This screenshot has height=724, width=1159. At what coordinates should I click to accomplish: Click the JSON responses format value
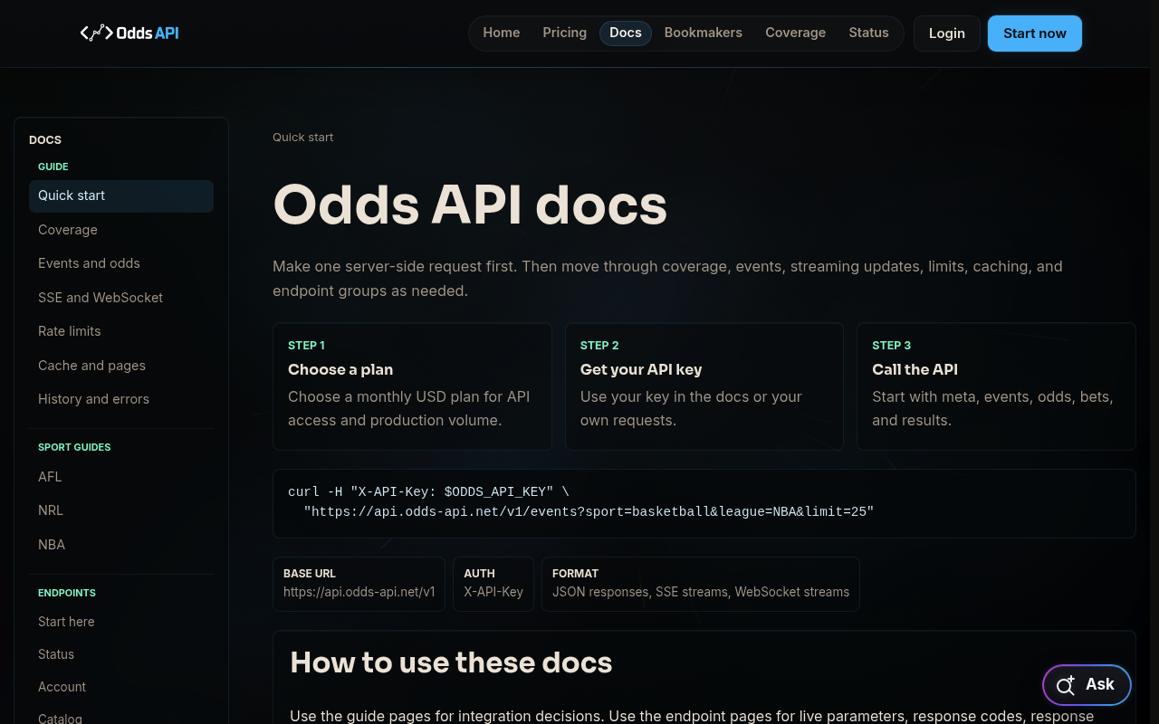pyautogui.click(x=701, y=593)
